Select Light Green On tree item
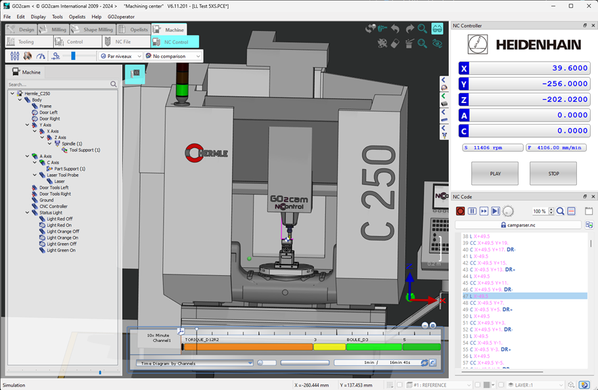This screenshot has width=598, height=390. (x=61, y=250)
